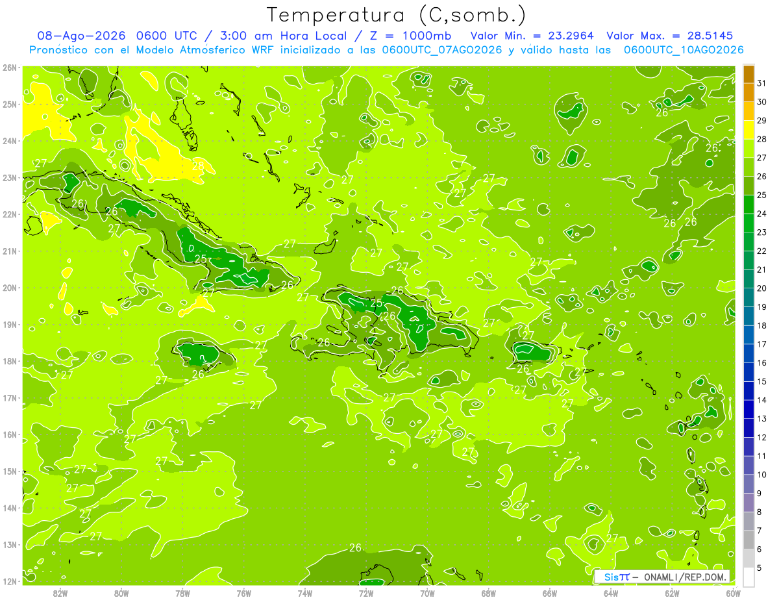Click the legend value 31
Image resolution: width=779 pixels, height=602 pixels.
point(761,83)
